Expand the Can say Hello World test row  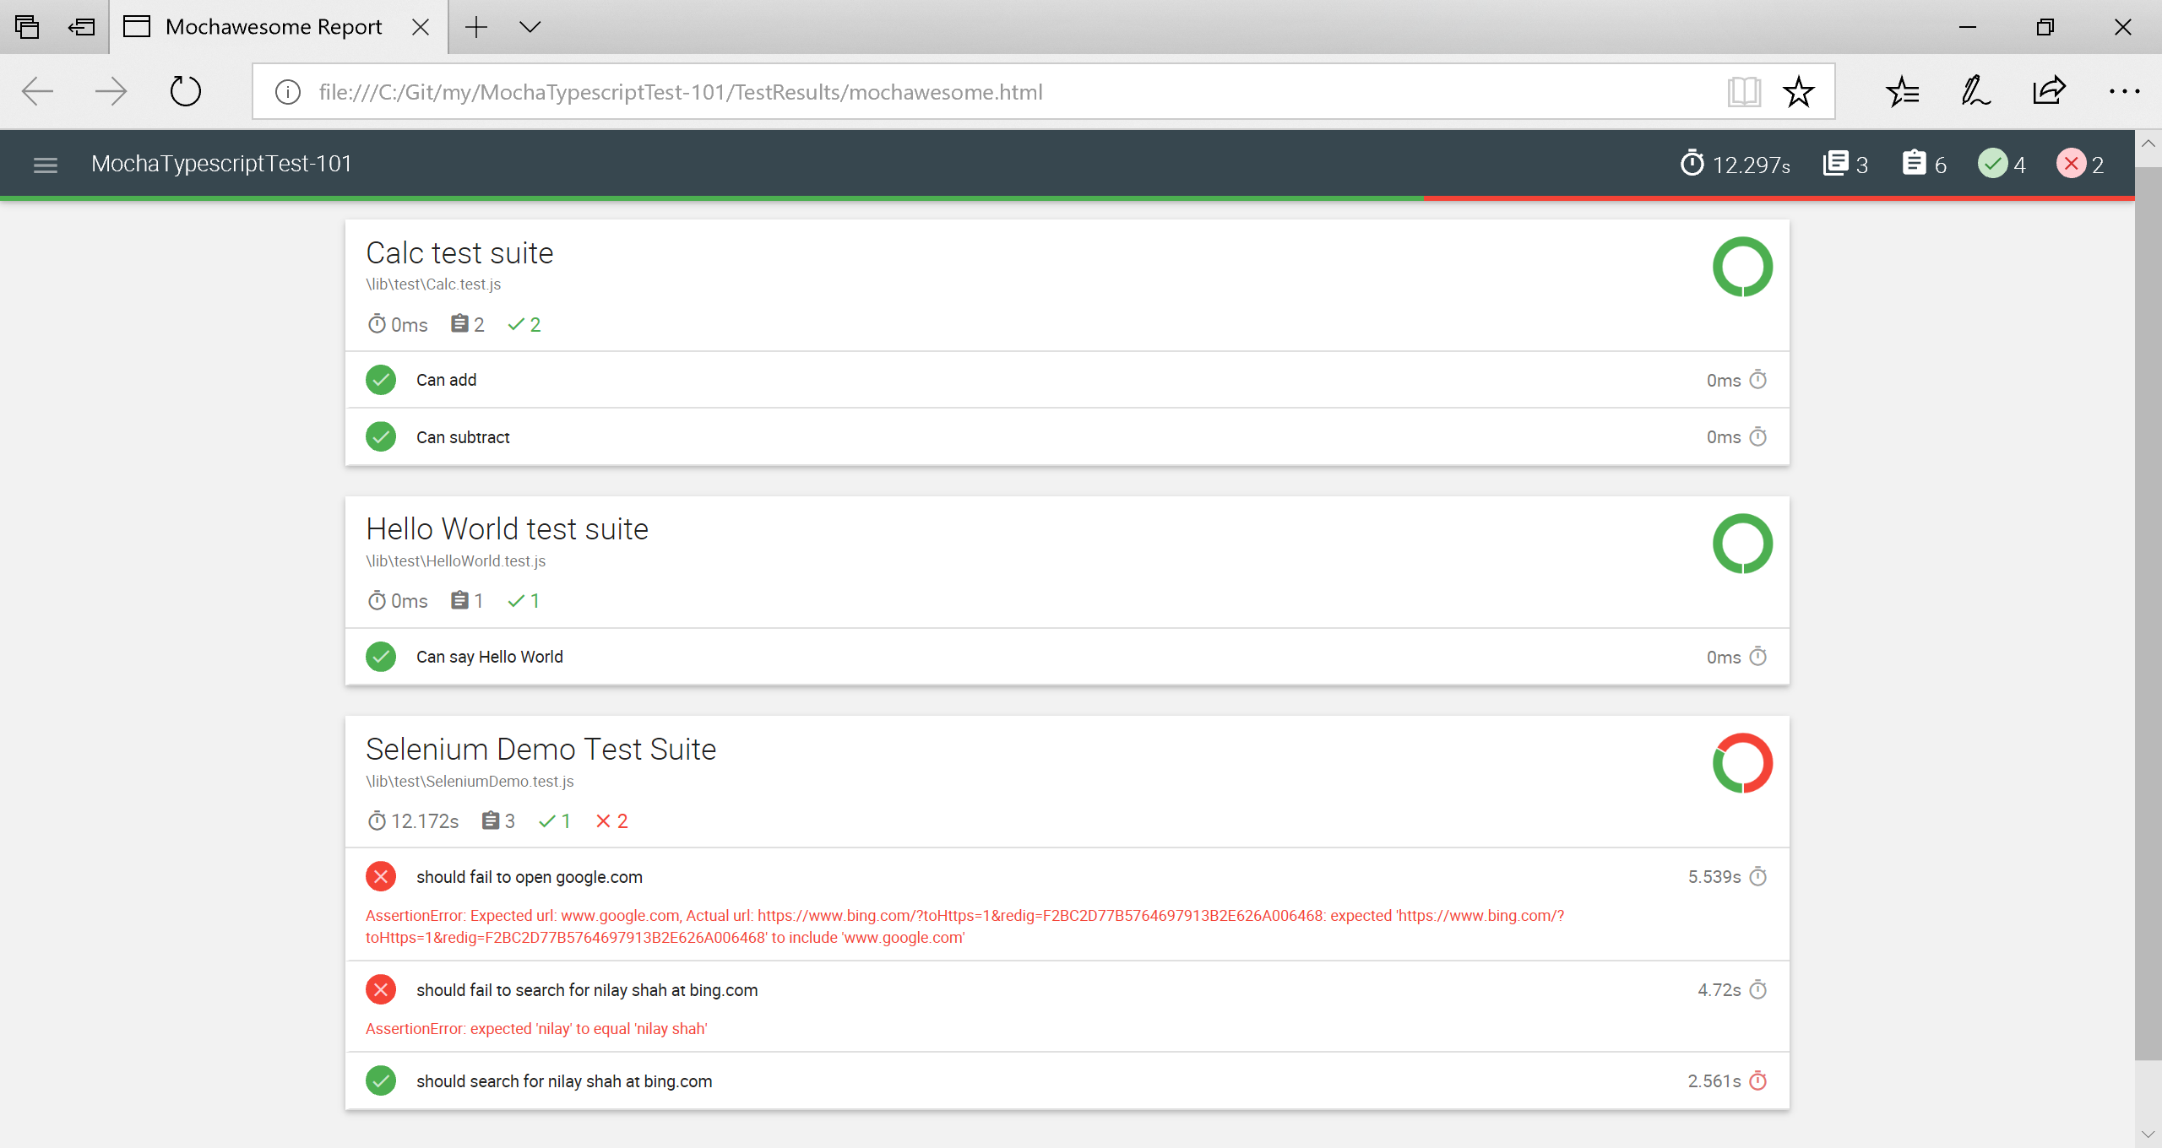coord(1067,656)
